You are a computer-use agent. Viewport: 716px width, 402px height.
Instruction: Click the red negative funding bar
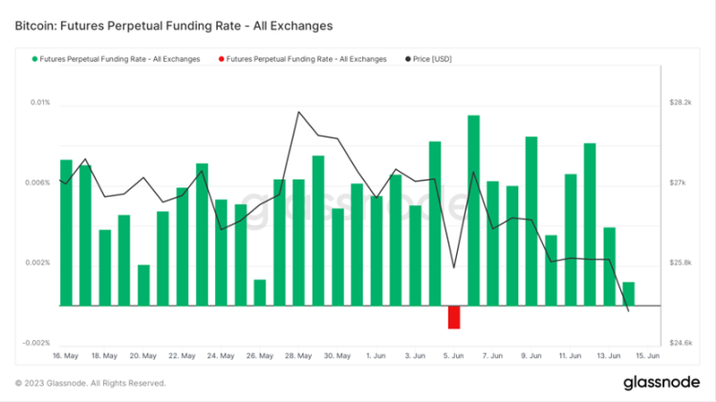pos(454,317)
